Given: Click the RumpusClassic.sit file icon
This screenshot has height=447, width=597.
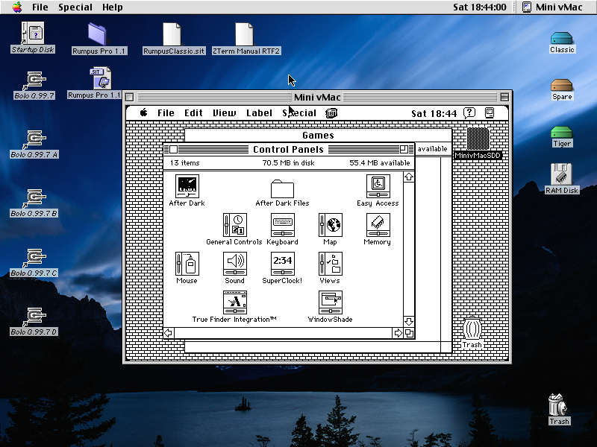Looking at the screenshot, I should pyautogui.click(x=172, y=34).
